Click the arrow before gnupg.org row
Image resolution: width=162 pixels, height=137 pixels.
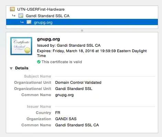tap(22, 22)
